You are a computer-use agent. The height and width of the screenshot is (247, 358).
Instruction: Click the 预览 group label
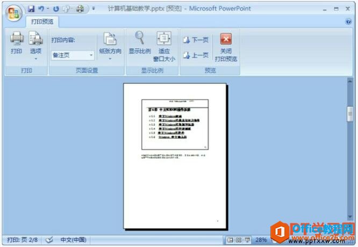210,71
